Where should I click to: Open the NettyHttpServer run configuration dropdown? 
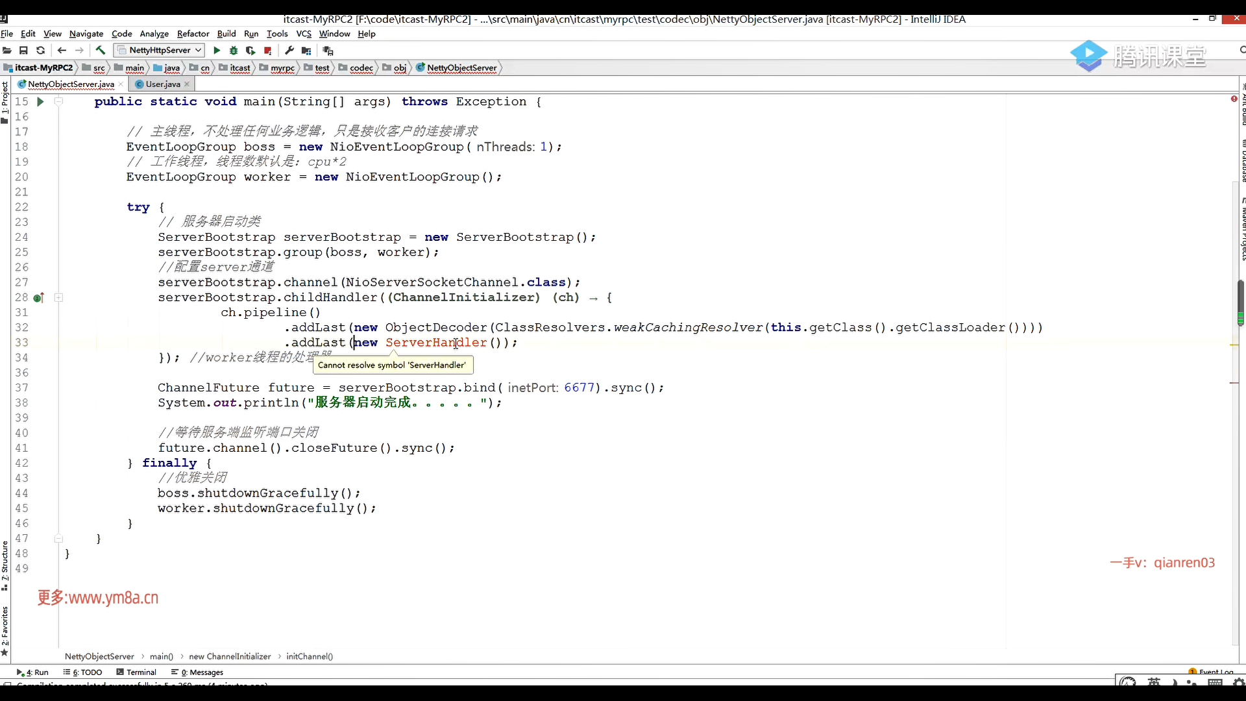[160, 51]
